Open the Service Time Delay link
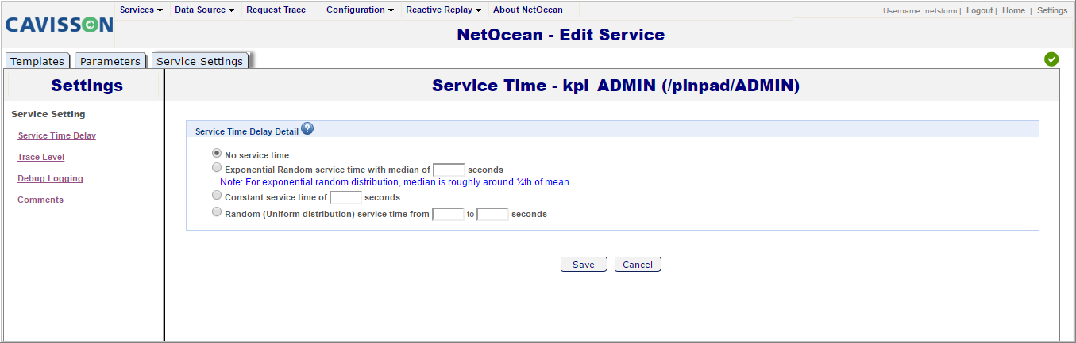1076x343 pixels. (x=57, y=135)
